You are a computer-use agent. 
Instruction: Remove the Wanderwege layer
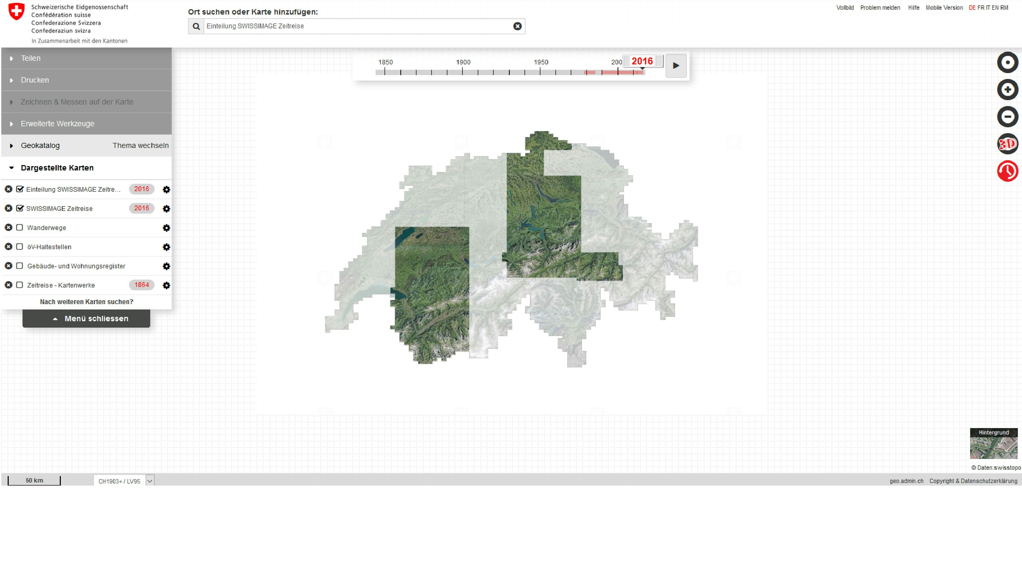coord(8,227)
